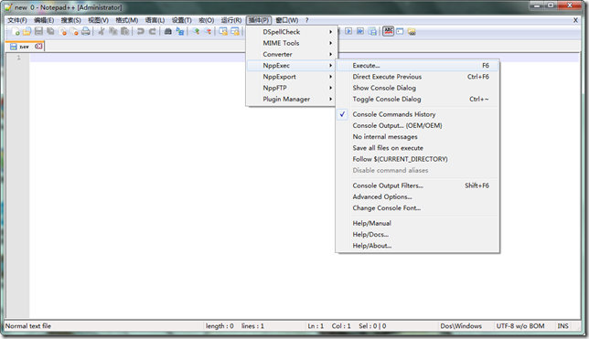Click the Cut scissors icon
This screenshot has height=339, width=589.
point(101,32)
